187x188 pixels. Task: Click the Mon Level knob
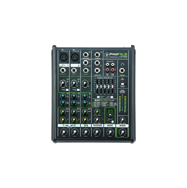pyautogui.click(x=110, y=132)
